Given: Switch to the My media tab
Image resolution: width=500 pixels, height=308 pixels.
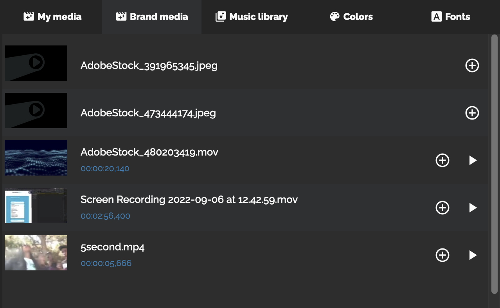Looking at the screenshot, I should 52,17.
